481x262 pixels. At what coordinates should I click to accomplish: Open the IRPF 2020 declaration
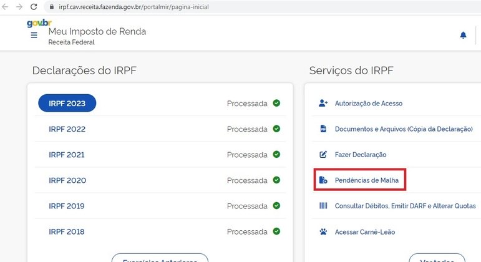click(x=67, y=180)
